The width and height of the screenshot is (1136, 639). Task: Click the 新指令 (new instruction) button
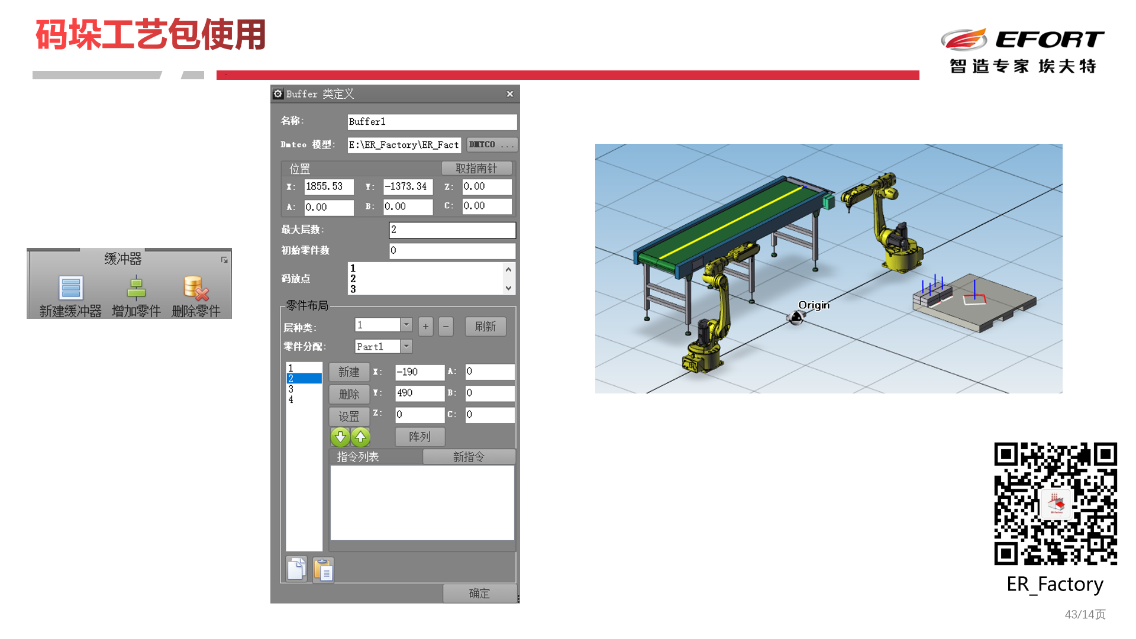[x=469, y=457]
